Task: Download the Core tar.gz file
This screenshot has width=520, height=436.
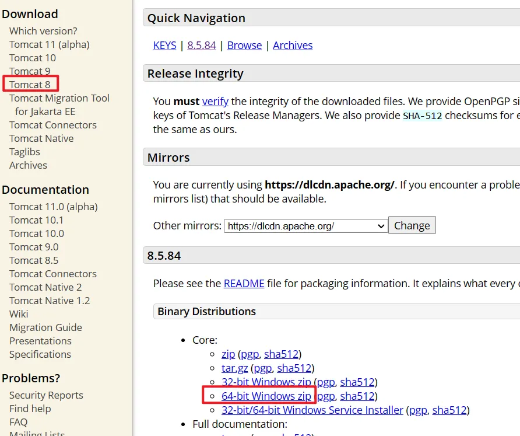Action: pos(235,368)
